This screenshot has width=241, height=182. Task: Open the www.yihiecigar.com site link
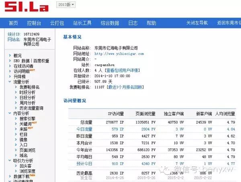tap(119, 54)
